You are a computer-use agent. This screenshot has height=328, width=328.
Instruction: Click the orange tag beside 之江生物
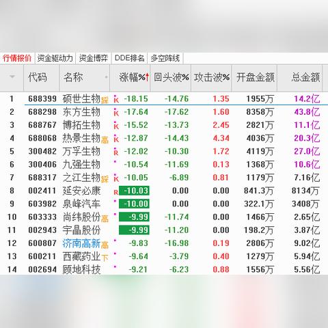(105, 179)
